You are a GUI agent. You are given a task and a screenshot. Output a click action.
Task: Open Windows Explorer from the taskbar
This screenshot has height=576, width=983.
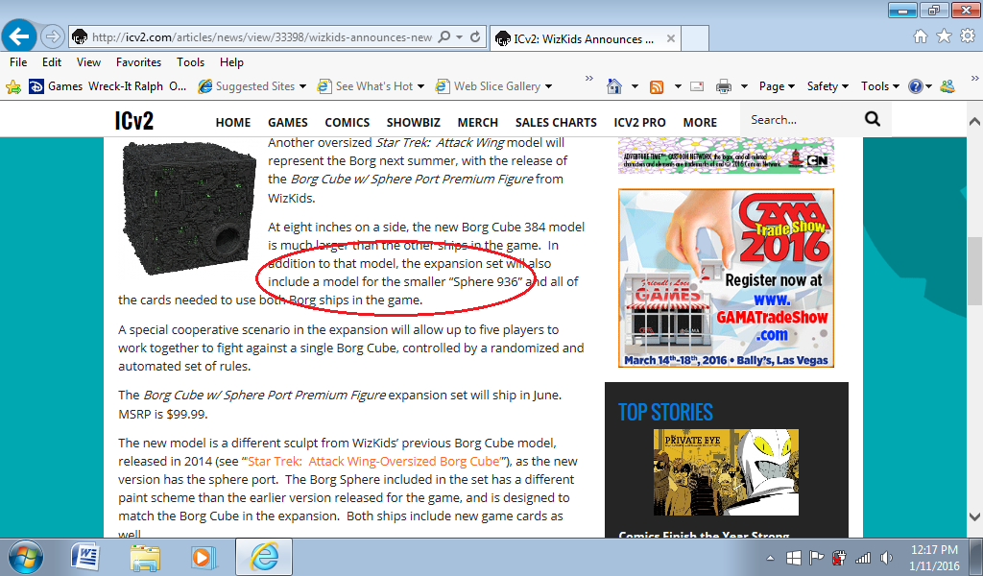click(x=145, y=557)
